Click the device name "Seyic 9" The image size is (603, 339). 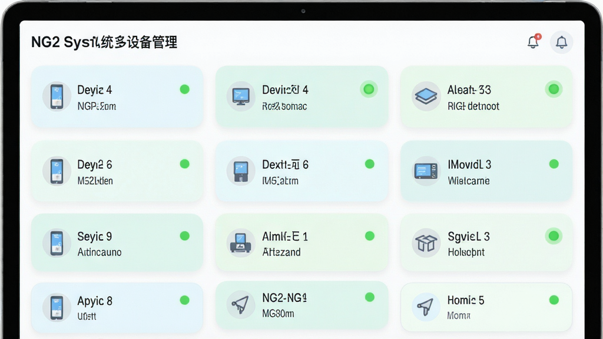pyautogui.click(x=95, y=237)
